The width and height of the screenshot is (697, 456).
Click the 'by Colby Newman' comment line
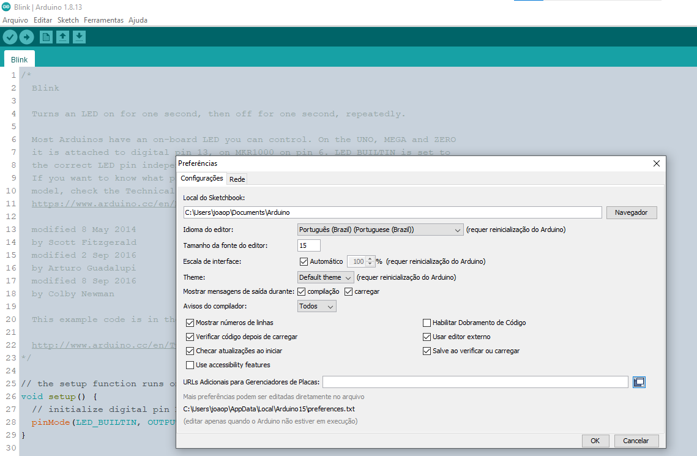point(73,294)
